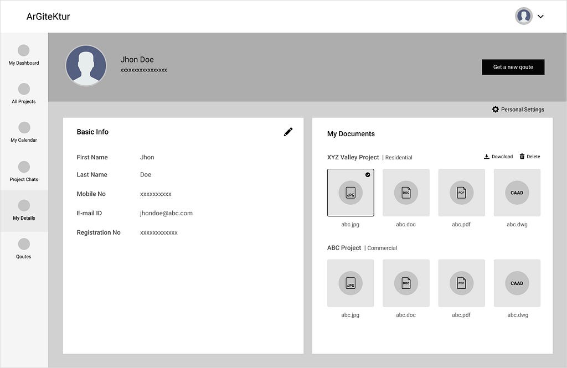Select abc.pdf in XYZ Valley Project
The image size is (567, 368).
pyautogui.click(x=461, y=193)
